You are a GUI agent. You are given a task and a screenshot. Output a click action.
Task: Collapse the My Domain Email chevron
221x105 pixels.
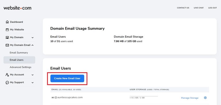(x=33, y=45)
